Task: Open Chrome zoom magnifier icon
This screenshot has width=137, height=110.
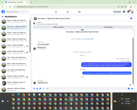Action: point(118,7)
